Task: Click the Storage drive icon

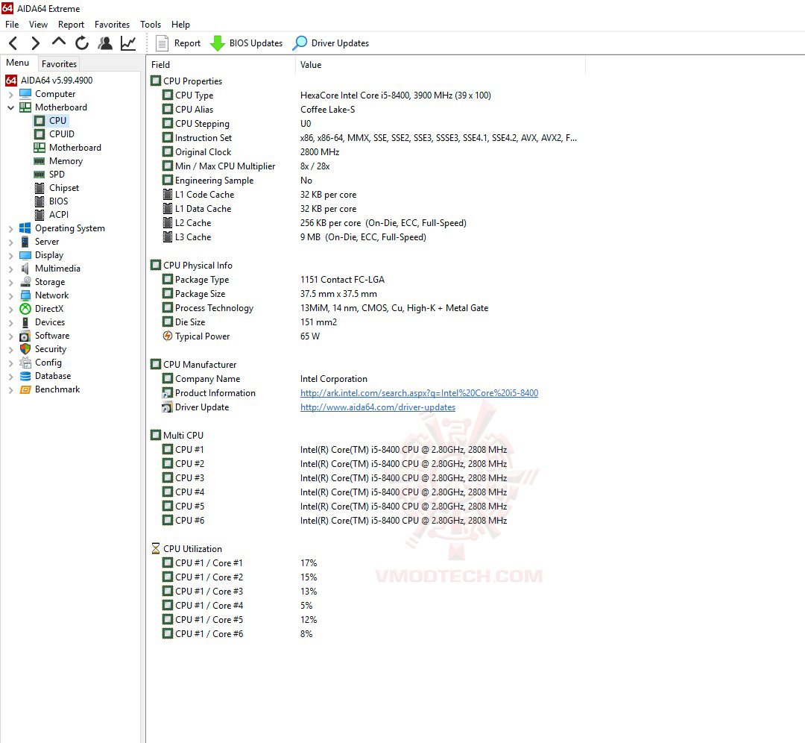Action: point(25,281)
